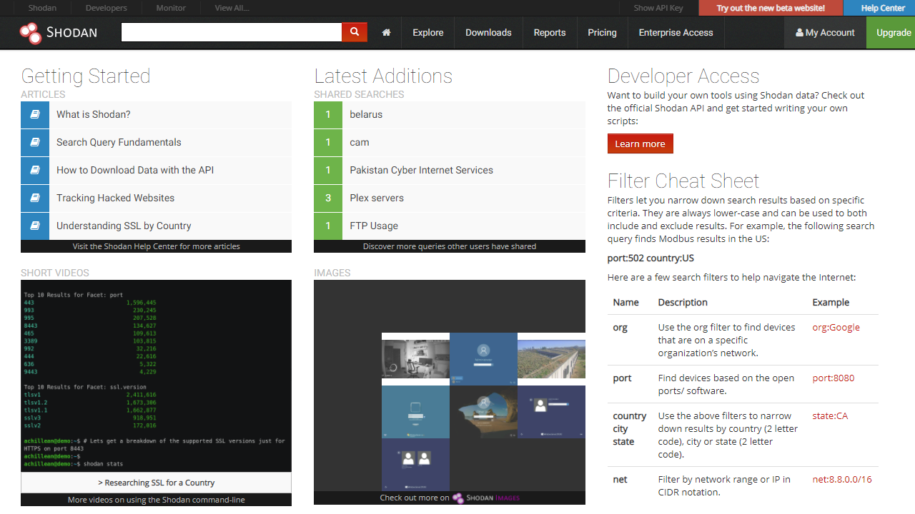Switch to Developers top tab
The height and width of the screenshot is (514, 915).
pyautogui.click(x=106, y=8)
